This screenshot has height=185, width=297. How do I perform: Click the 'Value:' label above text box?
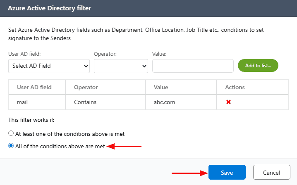159,54
